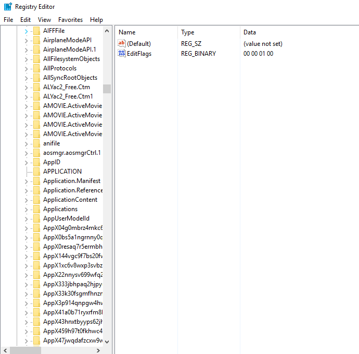
Task: Expand the AppX459h97t0fkhwc4 key
Action: [x=27, y=332]
